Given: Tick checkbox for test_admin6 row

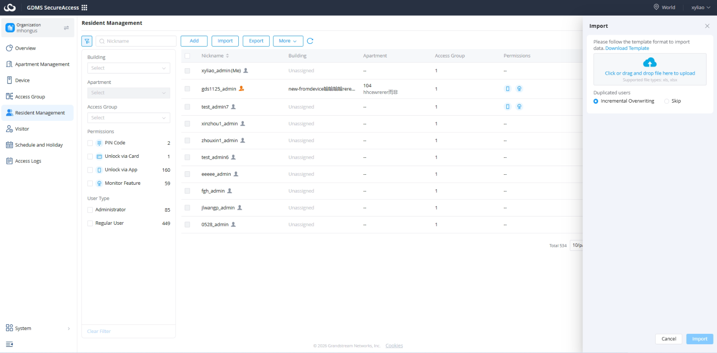Looking at the screenshot, I should tap(187, 157).
